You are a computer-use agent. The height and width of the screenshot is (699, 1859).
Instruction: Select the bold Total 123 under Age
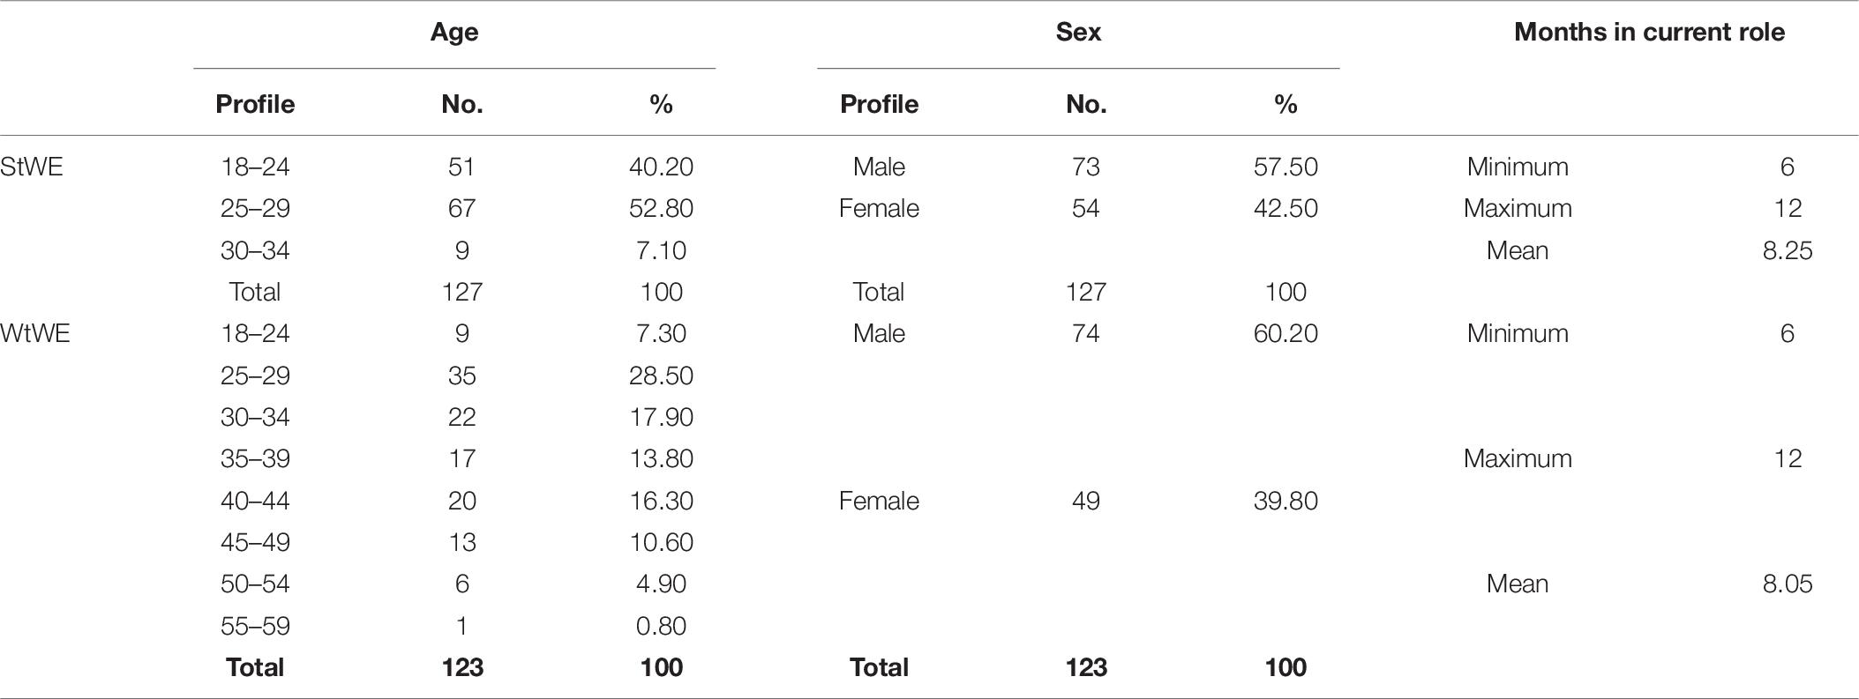(x=462, y=667)
